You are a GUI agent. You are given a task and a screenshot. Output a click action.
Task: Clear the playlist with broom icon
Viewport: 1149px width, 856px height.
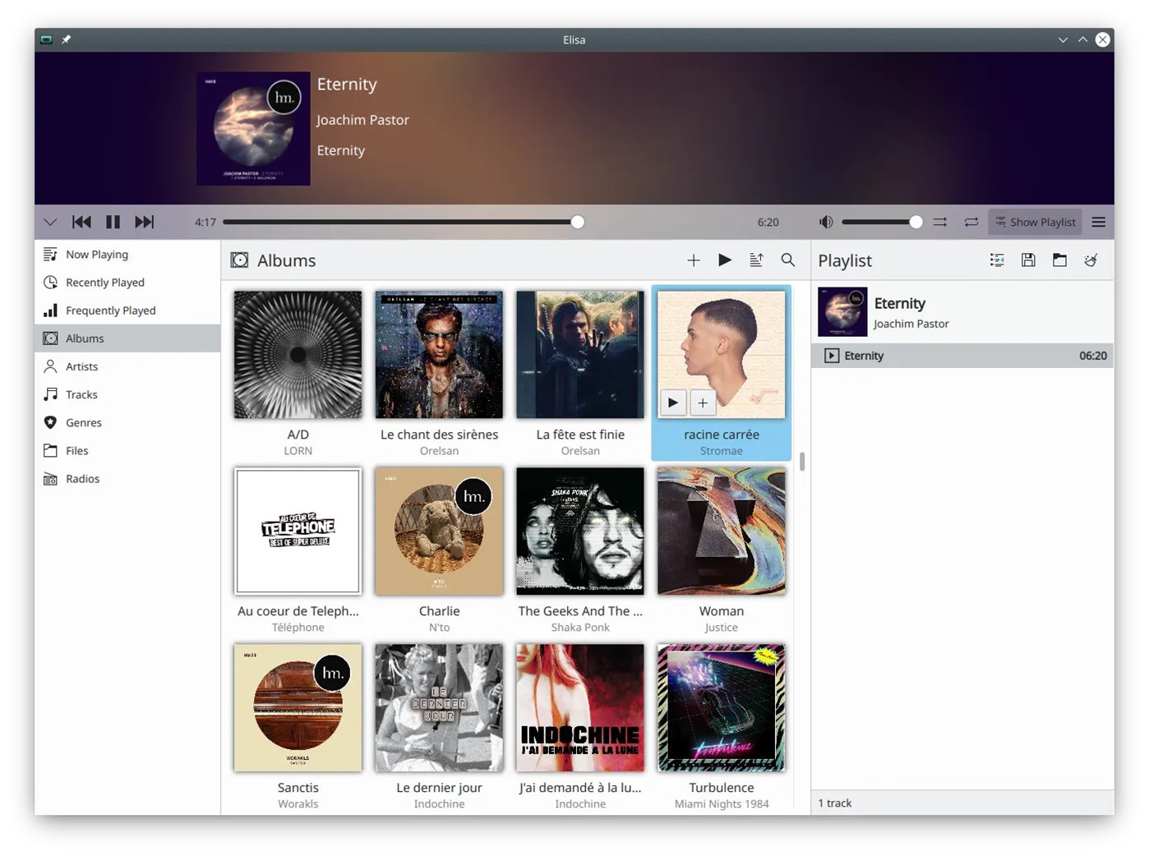coord(1091,260)
